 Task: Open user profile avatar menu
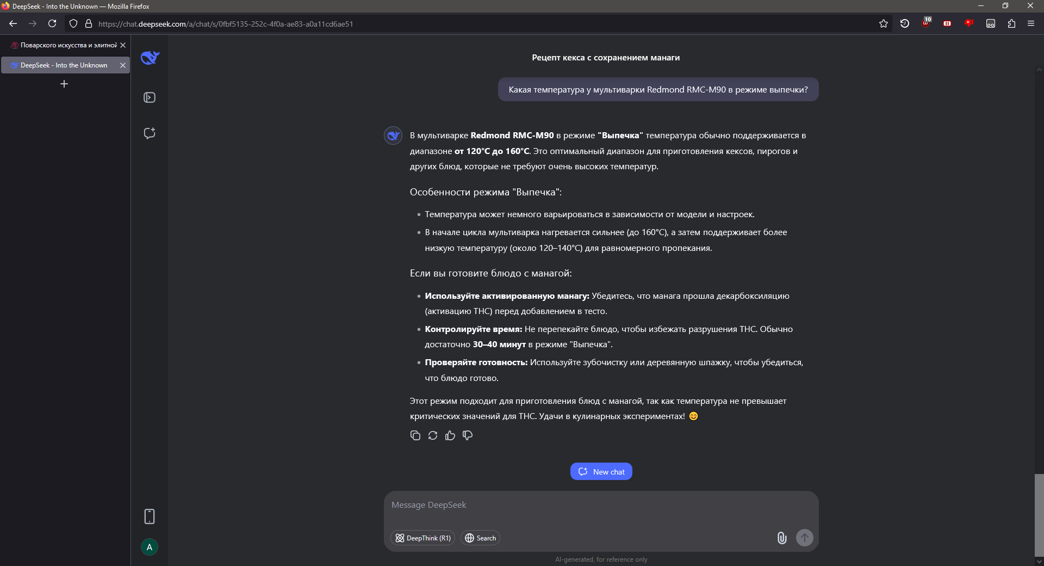(x=150, y=547)
